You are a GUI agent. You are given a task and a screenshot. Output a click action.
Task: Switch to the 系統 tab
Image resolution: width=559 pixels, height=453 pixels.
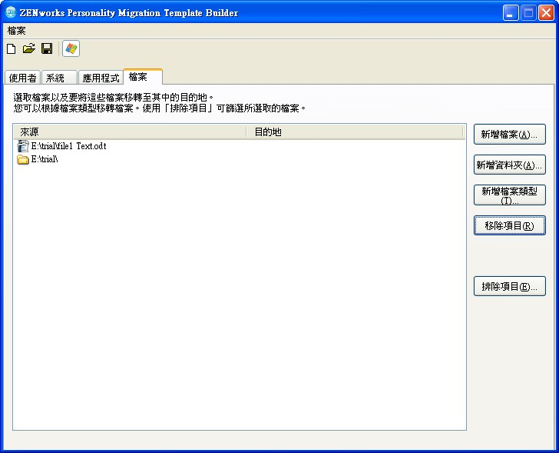(x=59, y=78)
